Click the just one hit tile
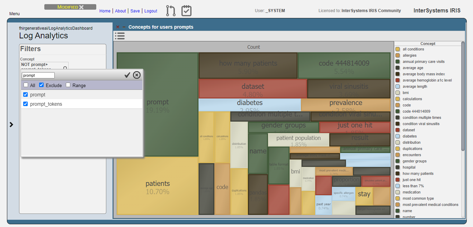Viewport: 473px width, 227px height. point(355,127)
